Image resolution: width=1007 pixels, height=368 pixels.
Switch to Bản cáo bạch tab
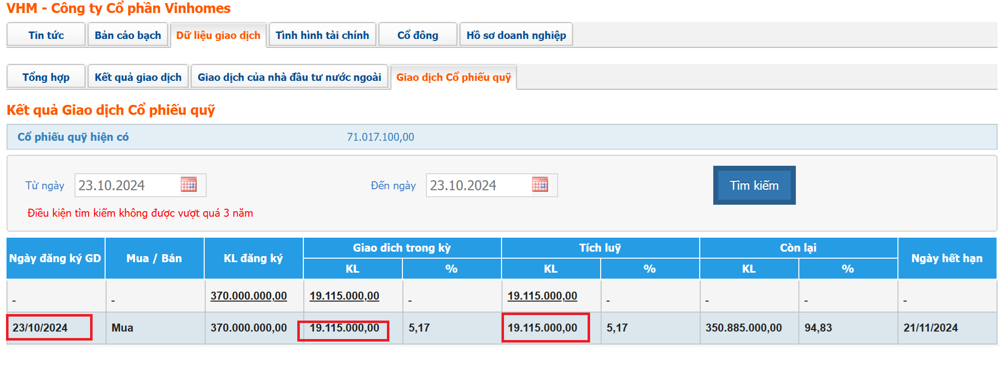point(128,35)
